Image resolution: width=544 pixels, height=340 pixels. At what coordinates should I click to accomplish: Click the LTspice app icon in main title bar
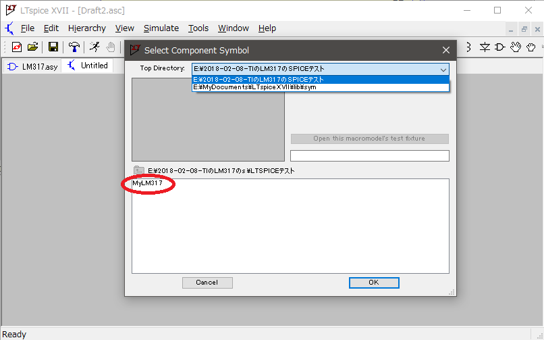coord(11,10)
